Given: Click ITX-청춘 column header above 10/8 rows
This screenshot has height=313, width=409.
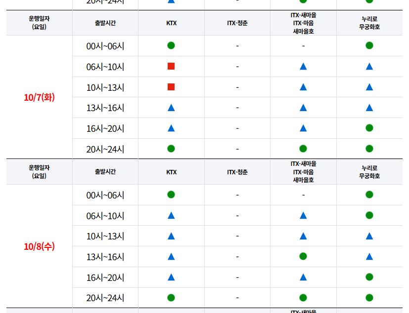Looking at the screenshot, I should [237, 172].
